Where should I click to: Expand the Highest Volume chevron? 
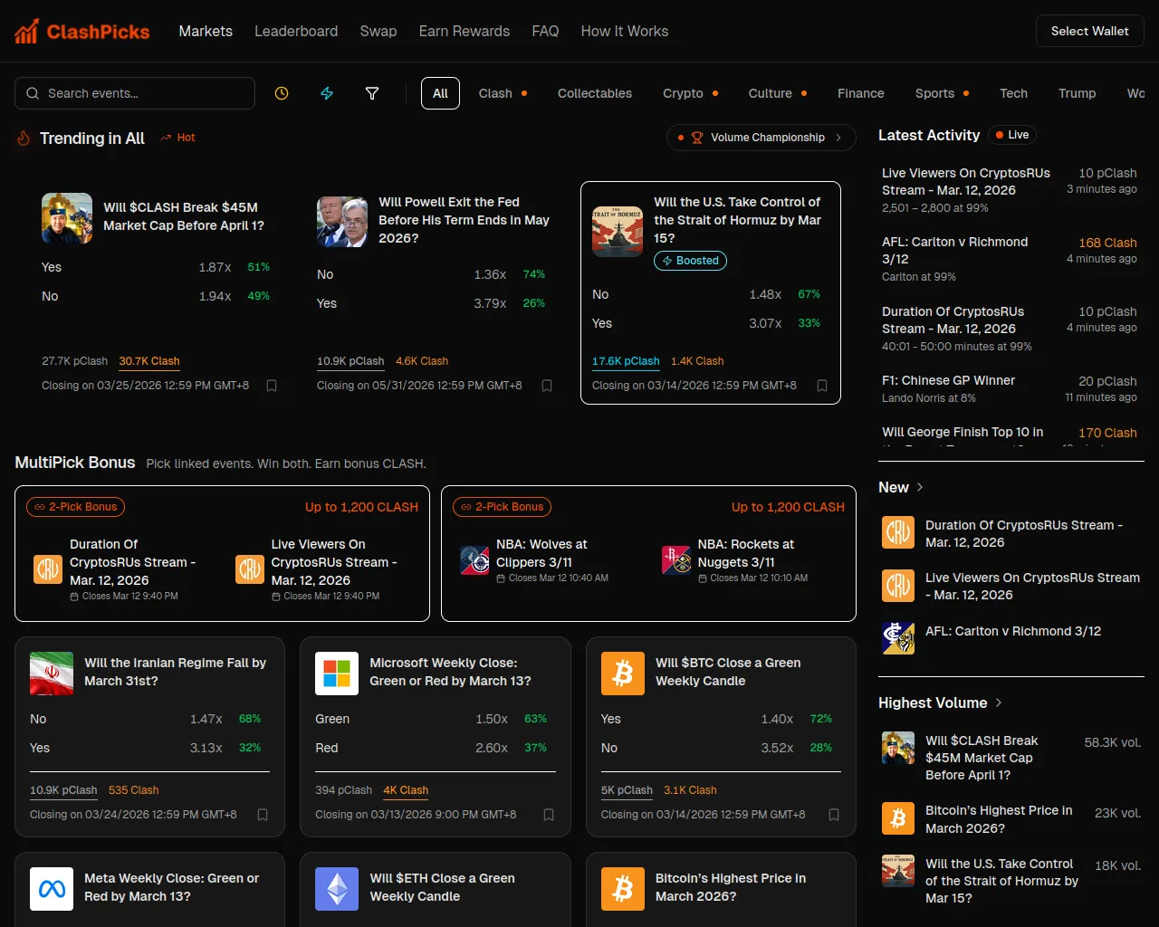[999, 702]
